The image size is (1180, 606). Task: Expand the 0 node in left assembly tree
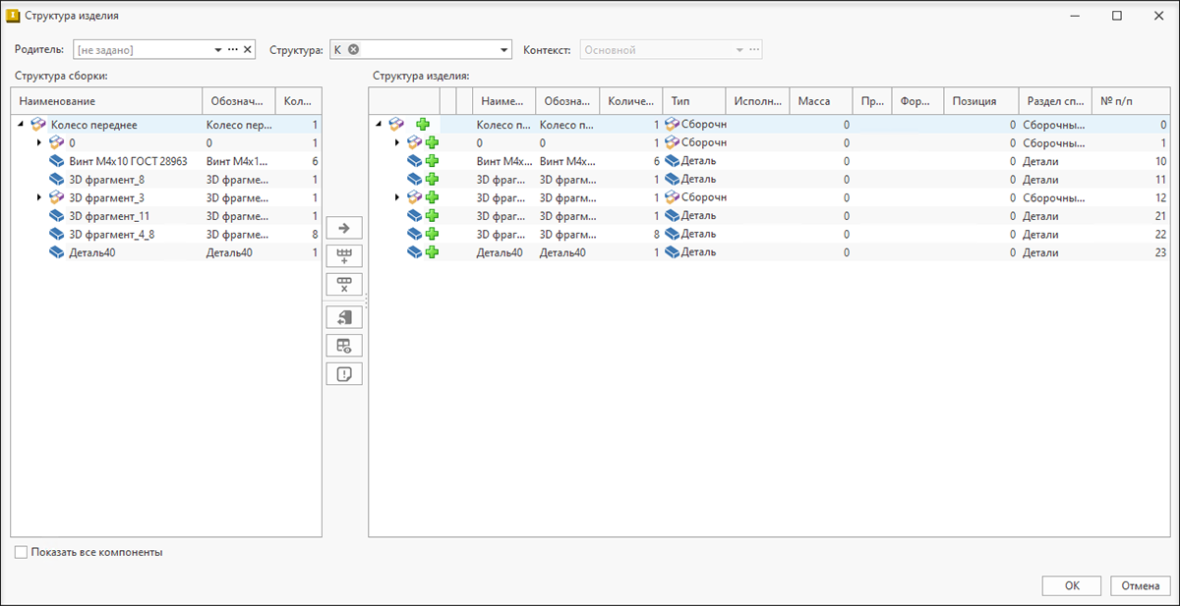(39, 143)
